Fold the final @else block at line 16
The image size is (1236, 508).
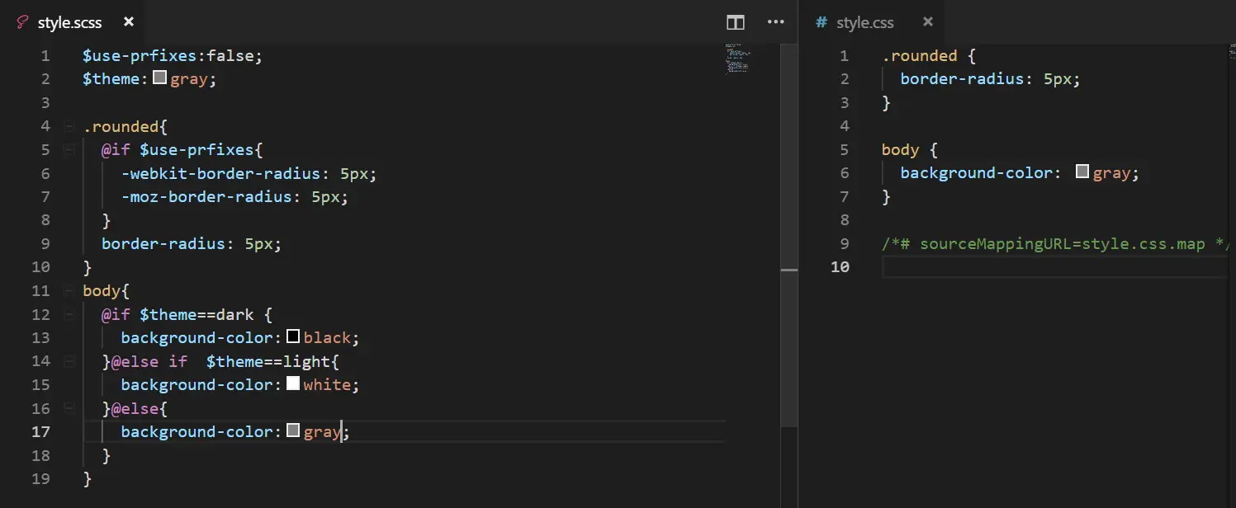[69, 408]
